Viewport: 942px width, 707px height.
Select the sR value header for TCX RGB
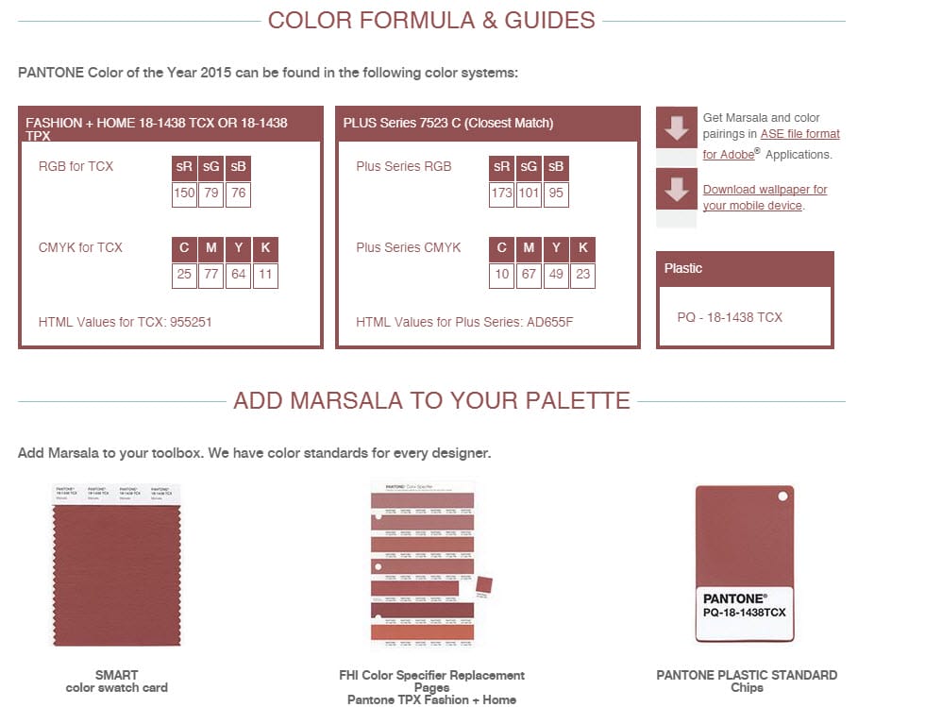tap(183, 167)
